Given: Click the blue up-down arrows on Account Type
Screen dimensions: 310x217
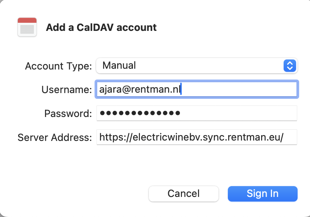Looking at the screenshot, I should coord(289,66).
